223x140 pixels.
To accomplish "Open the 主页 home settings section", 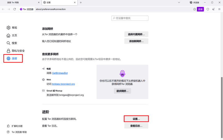I will coord(12,35).
